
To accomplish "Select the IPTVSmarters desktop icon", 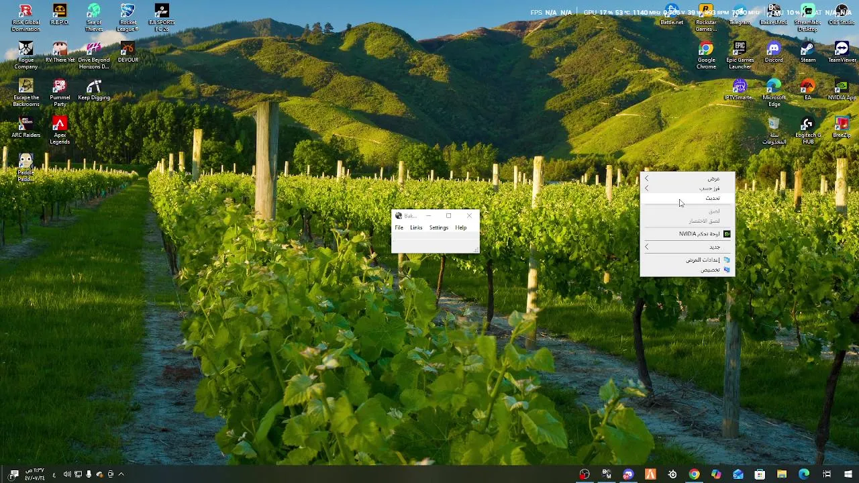I will [x=740, y=91].
